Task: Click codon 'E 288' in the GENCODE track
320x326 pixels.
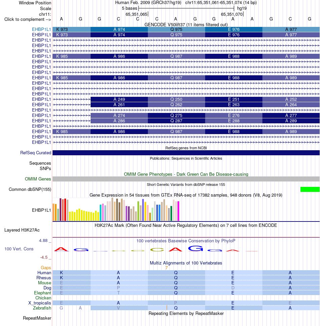Action: click(234, 121)
